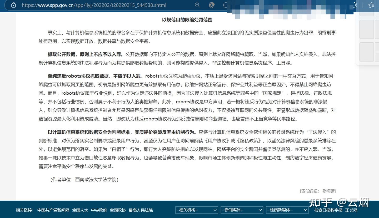Add page to favorites via star icon
The height and width of the screenshot is (218, 379).
tap(371, 5)
